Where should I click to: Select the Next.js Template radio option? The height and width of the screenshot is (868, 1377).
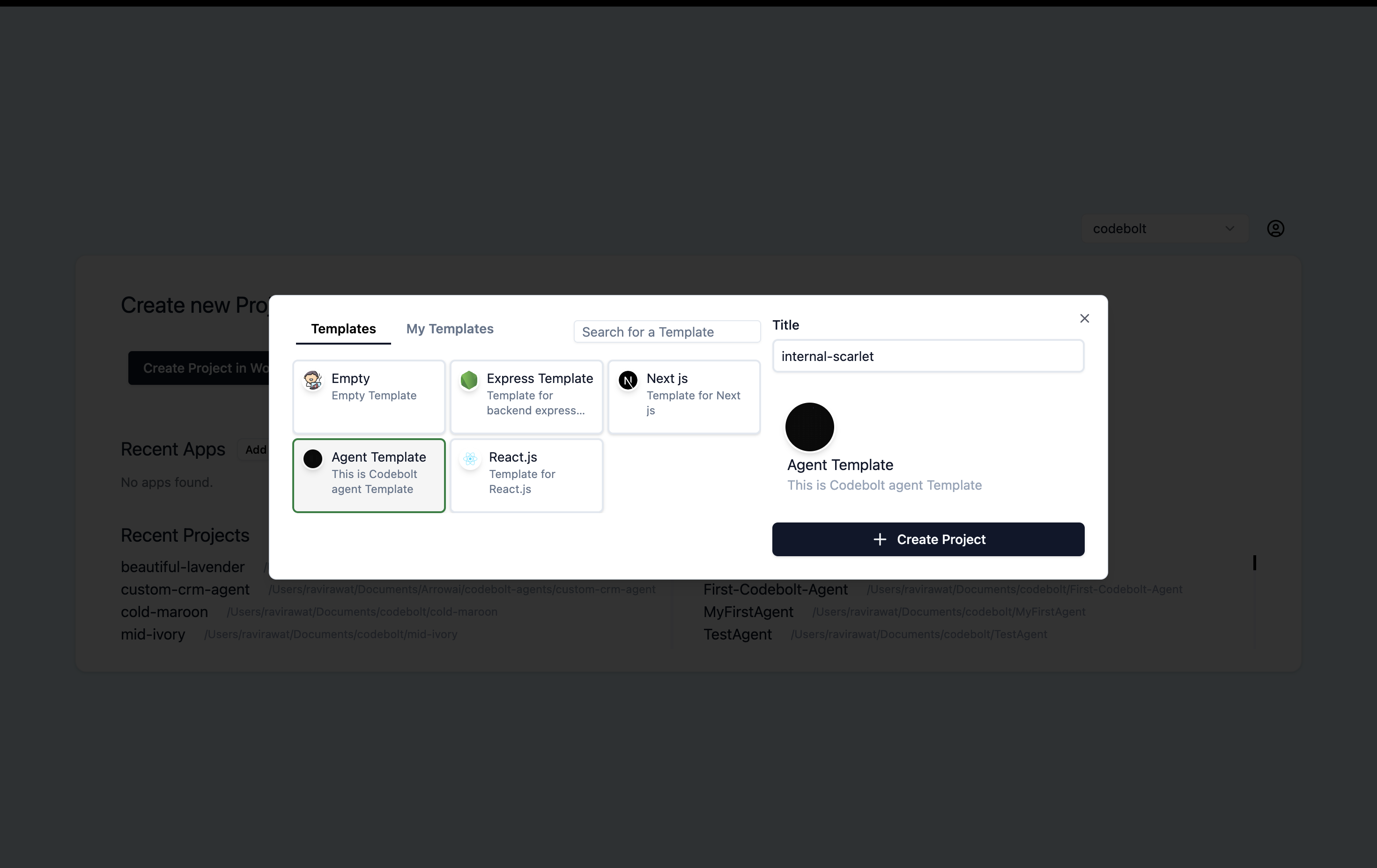[683, 396]
